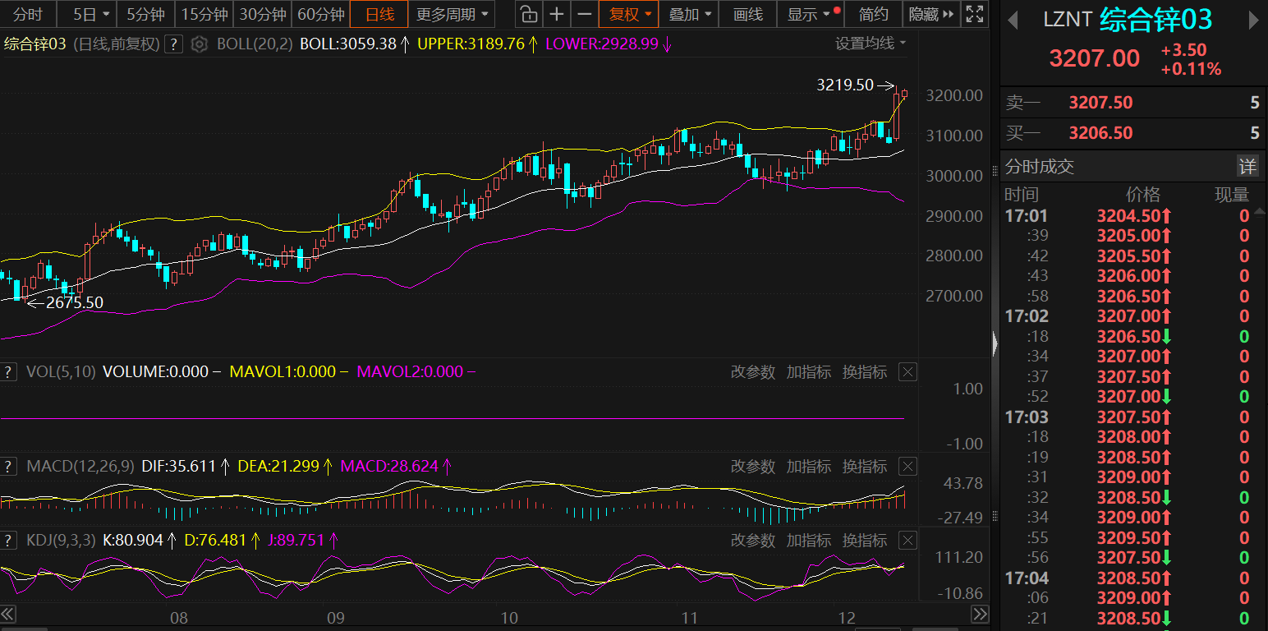The image size is (1268, 631).
Task: Toggle 简约 simple view mode
Action: 874,14
